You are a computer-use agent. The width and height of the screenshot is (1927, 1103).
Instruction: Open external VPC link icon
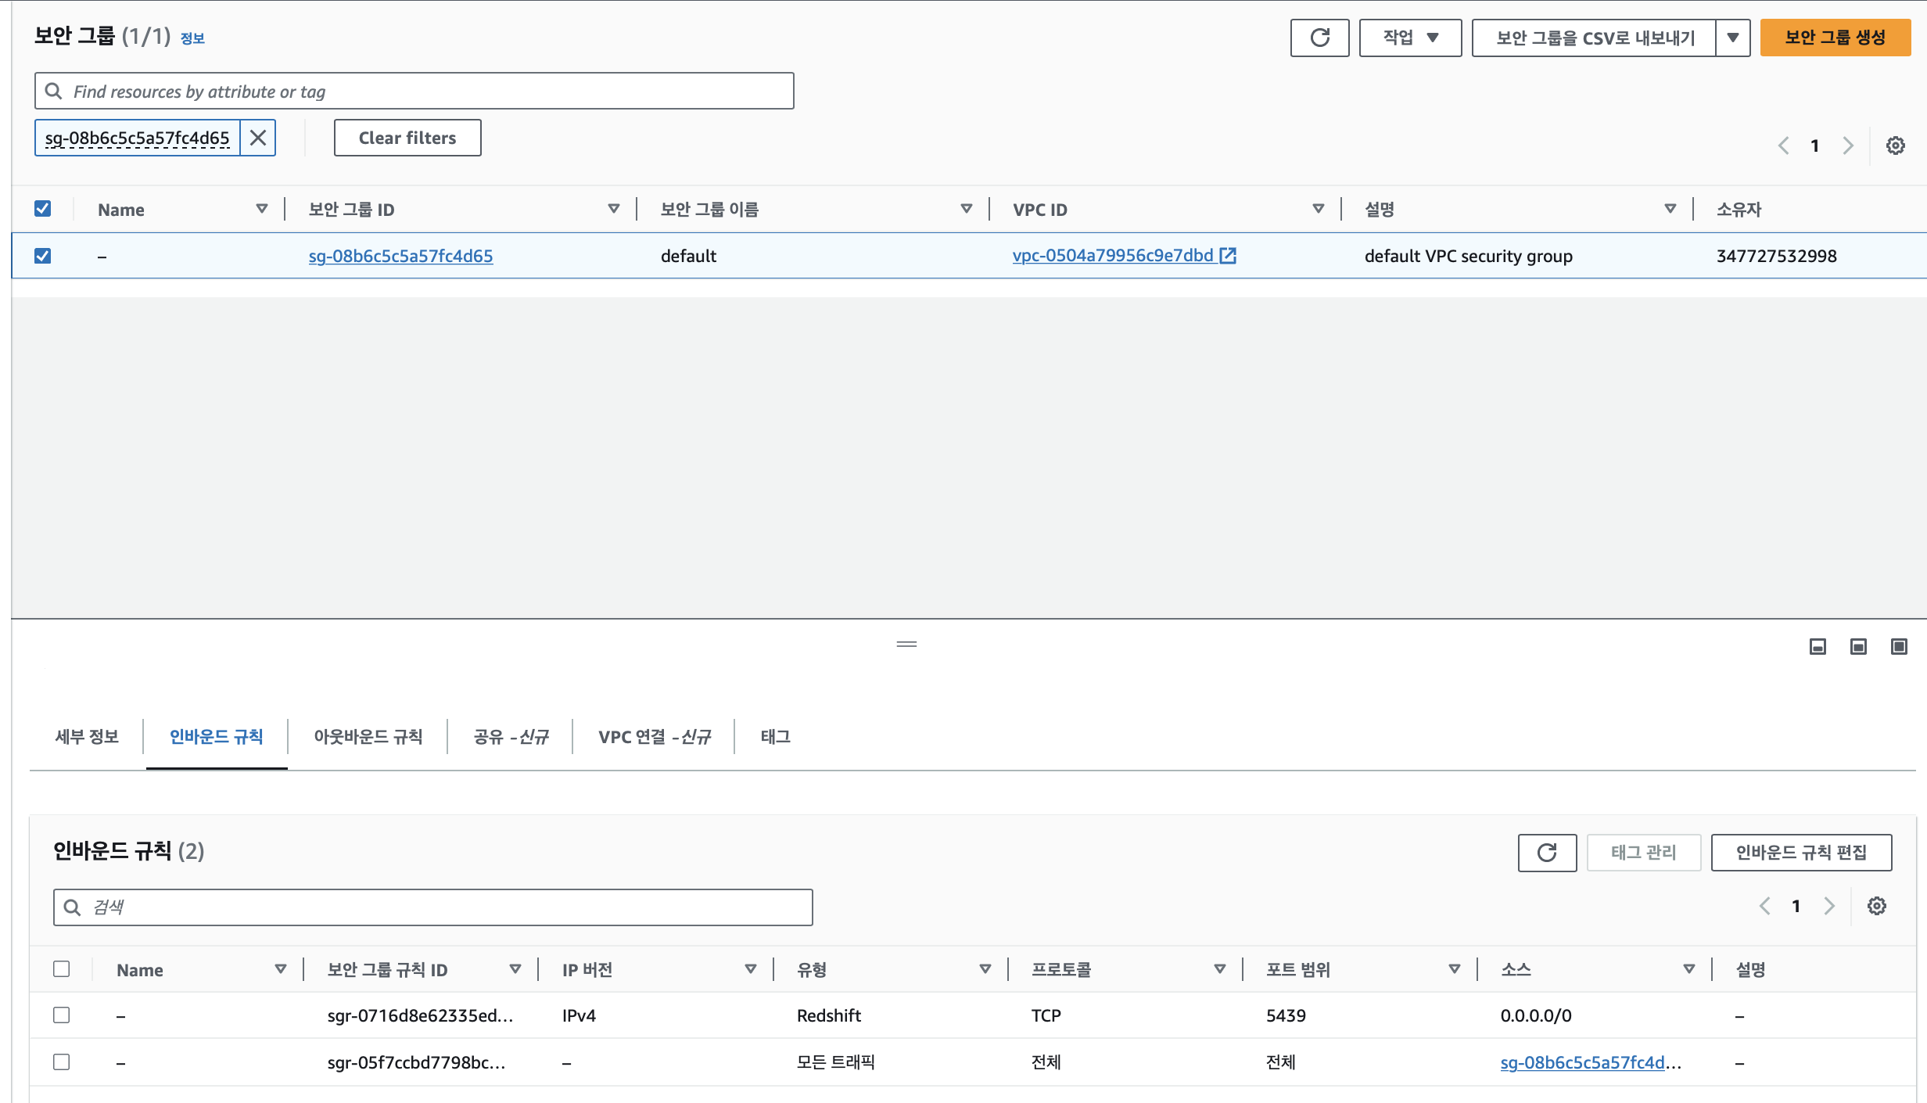coord(1228,255)
